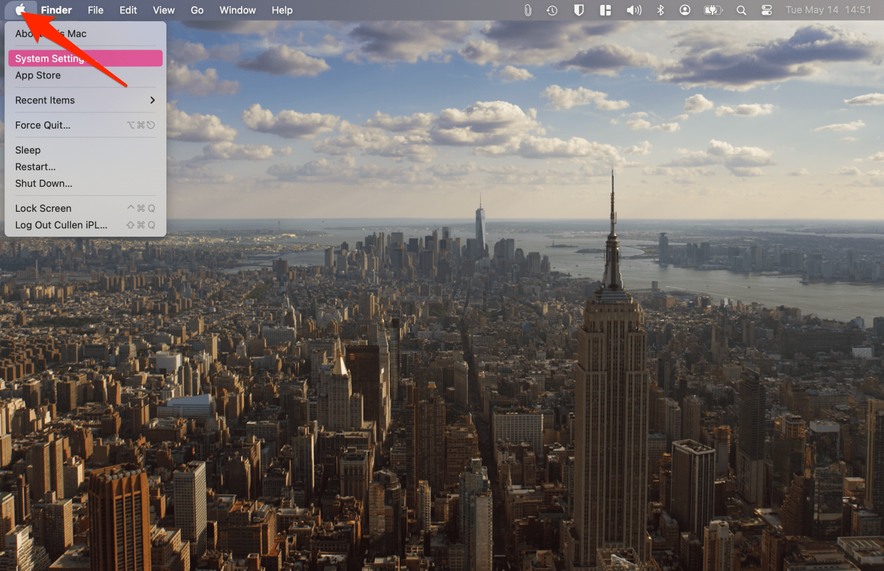
Task: Choose Shut Down… menu entry
Action: pyautogui.click(x=44, y=183)
